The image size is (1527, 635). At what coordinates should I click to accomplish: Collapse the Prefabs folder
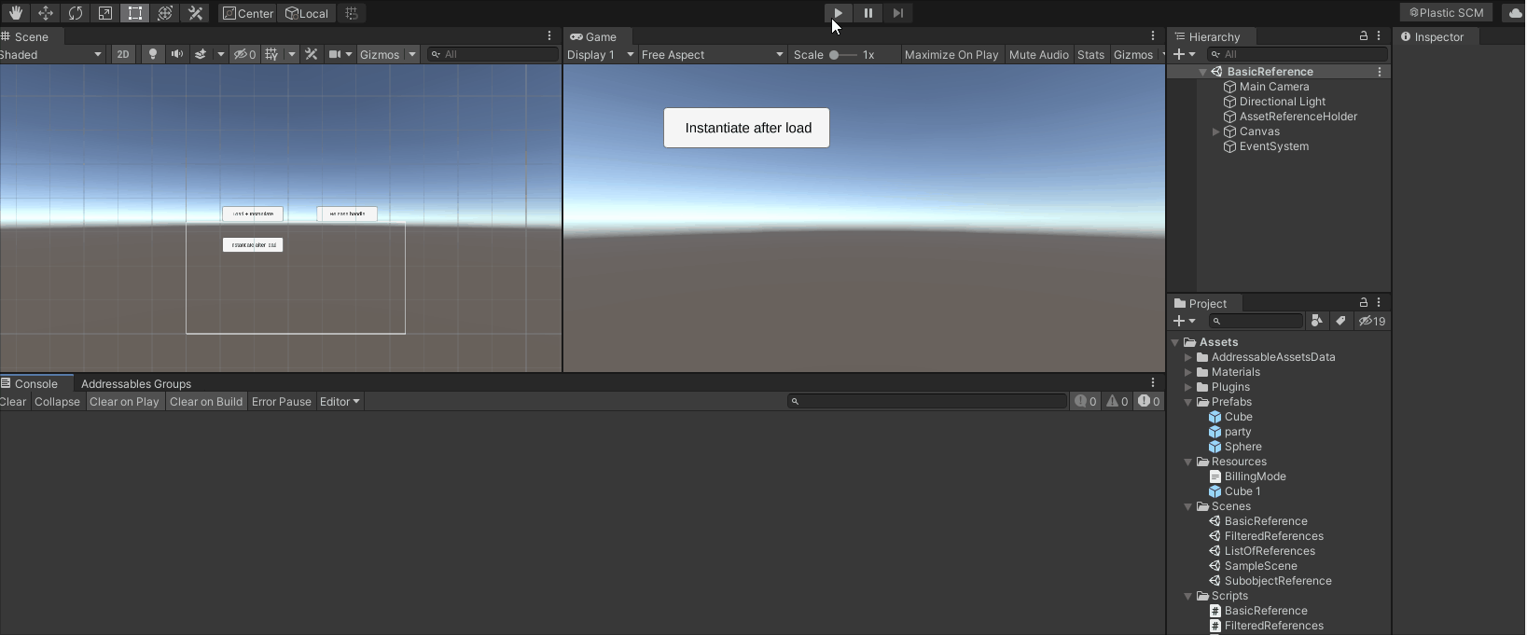coord(1187,402)
